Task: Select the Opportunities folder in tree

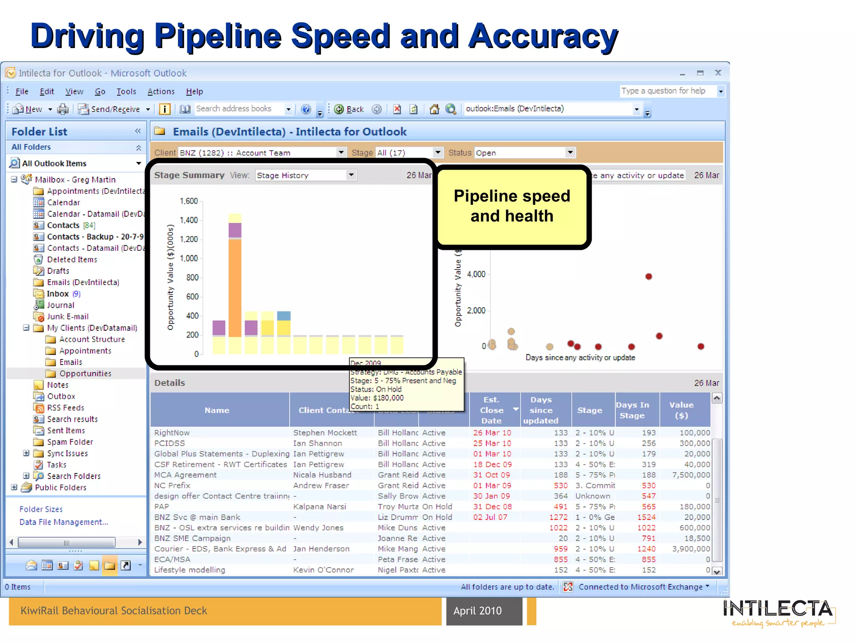Action: [85, 373]
